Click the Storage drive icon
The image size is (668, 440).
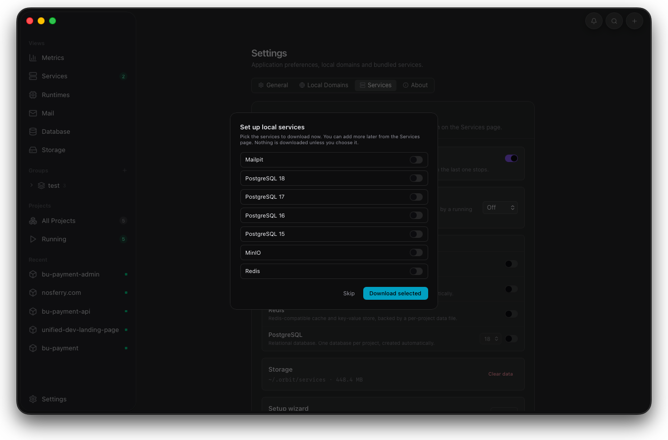33,150
